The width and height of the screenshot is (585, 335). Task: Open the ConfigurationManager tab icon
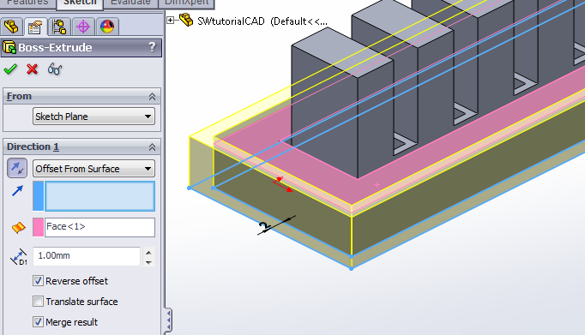(x=59, y=27)
